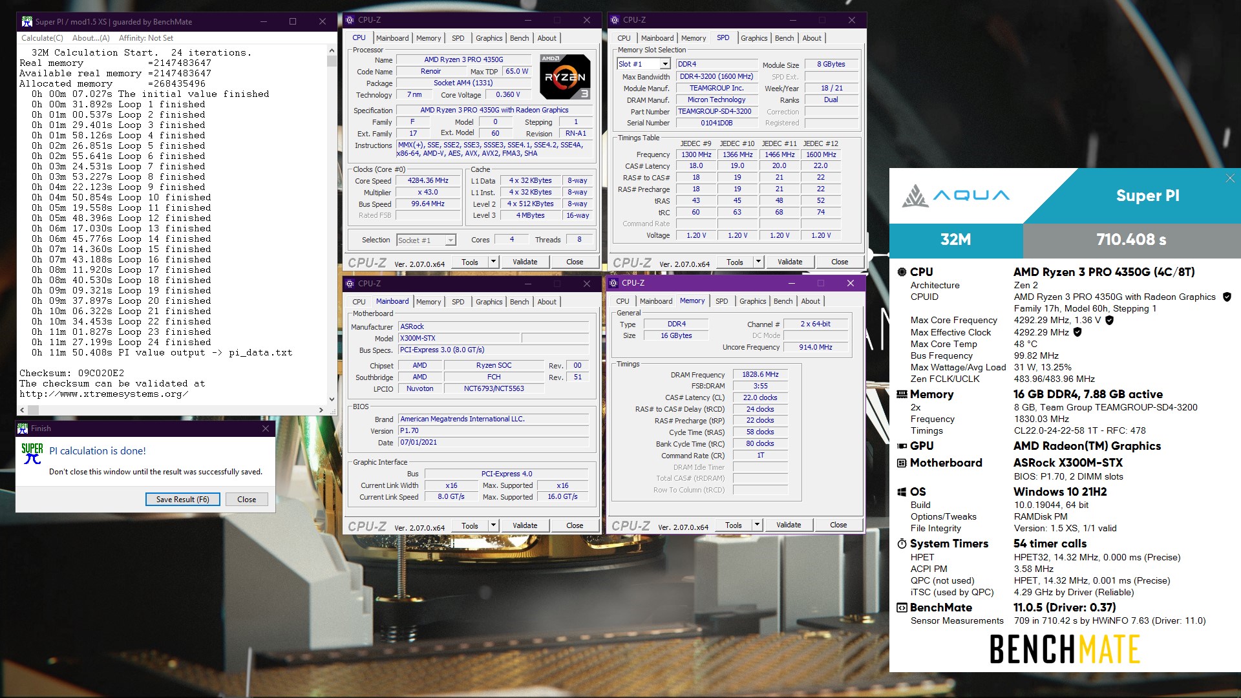The height and width of the screenshot is (698, 1241).
Task: Click the ASRock manufacturer field
Action: coord(494,327)
